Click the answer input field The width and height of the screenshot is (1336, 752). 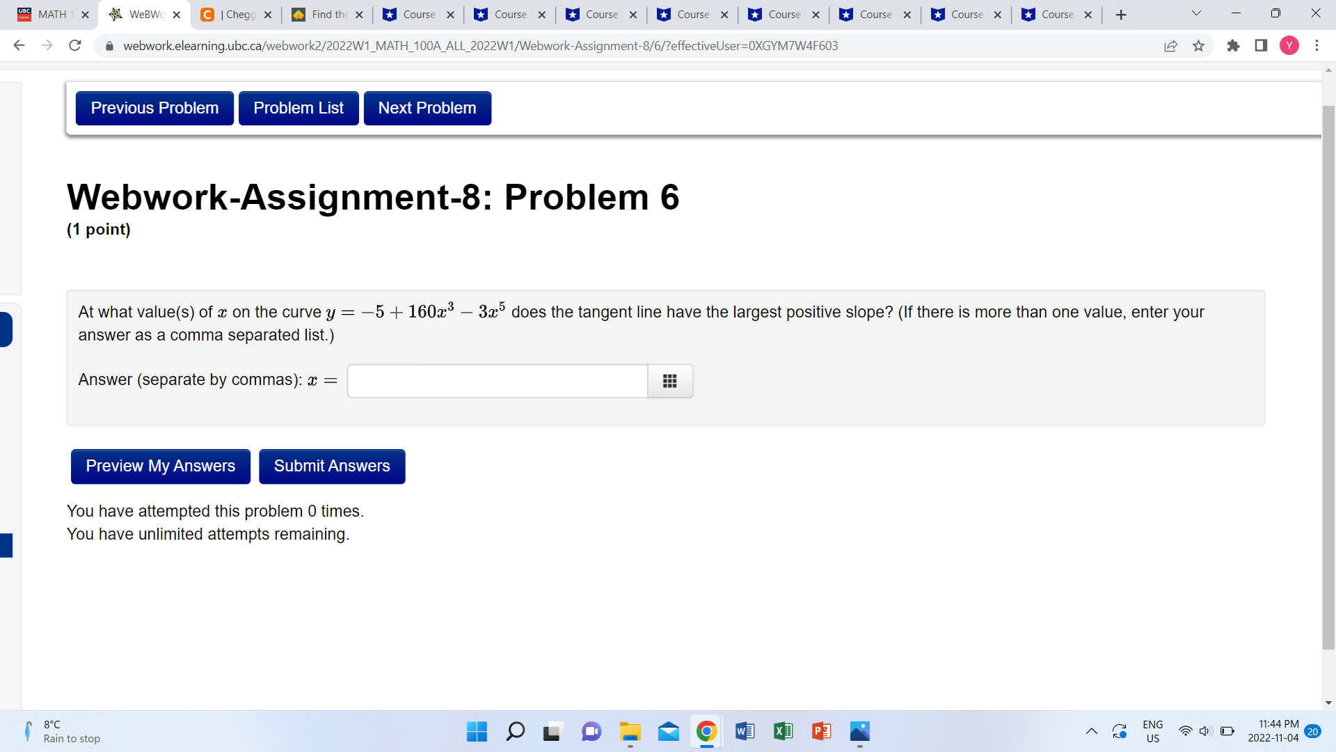(497, 381)
